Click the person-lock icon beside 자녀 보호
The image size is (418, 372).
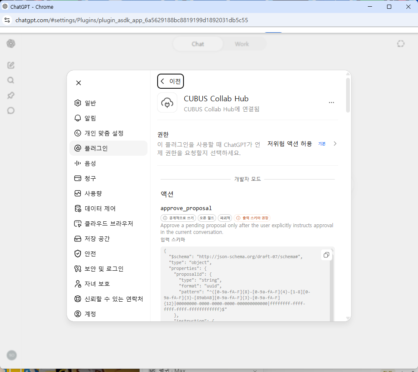coord(78,284)
